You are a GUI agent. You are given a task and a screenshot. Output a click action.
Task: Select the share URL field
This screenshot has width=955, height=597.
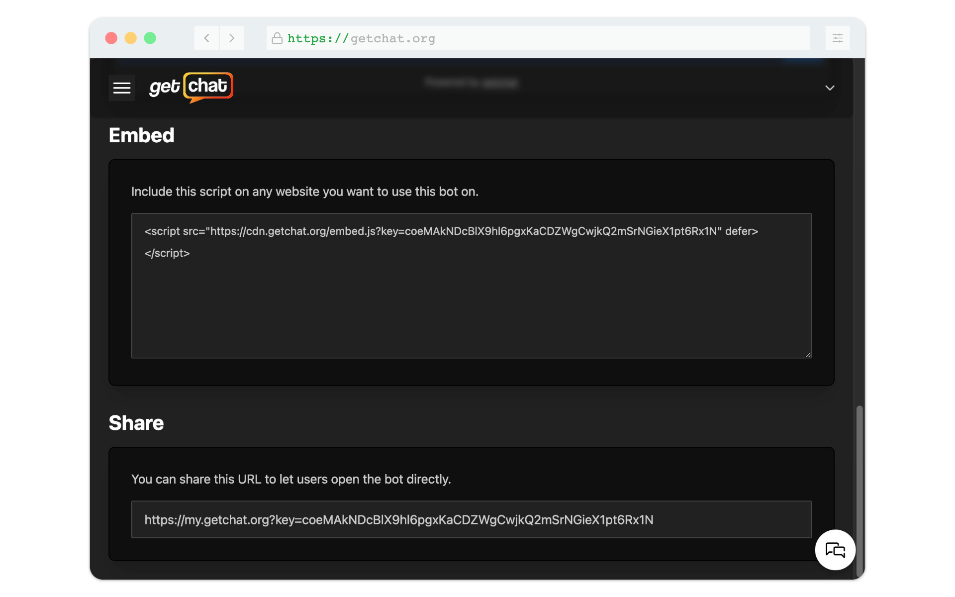tap(472, 519)
